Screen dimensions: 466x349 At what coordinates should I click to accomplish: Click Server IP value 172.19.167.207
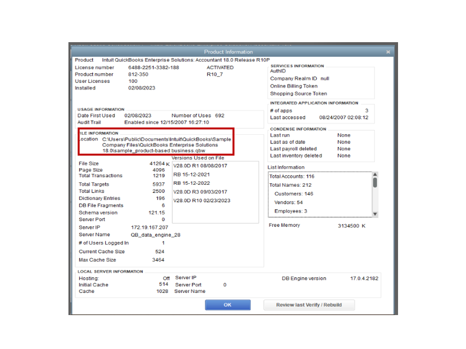[150, 228]
